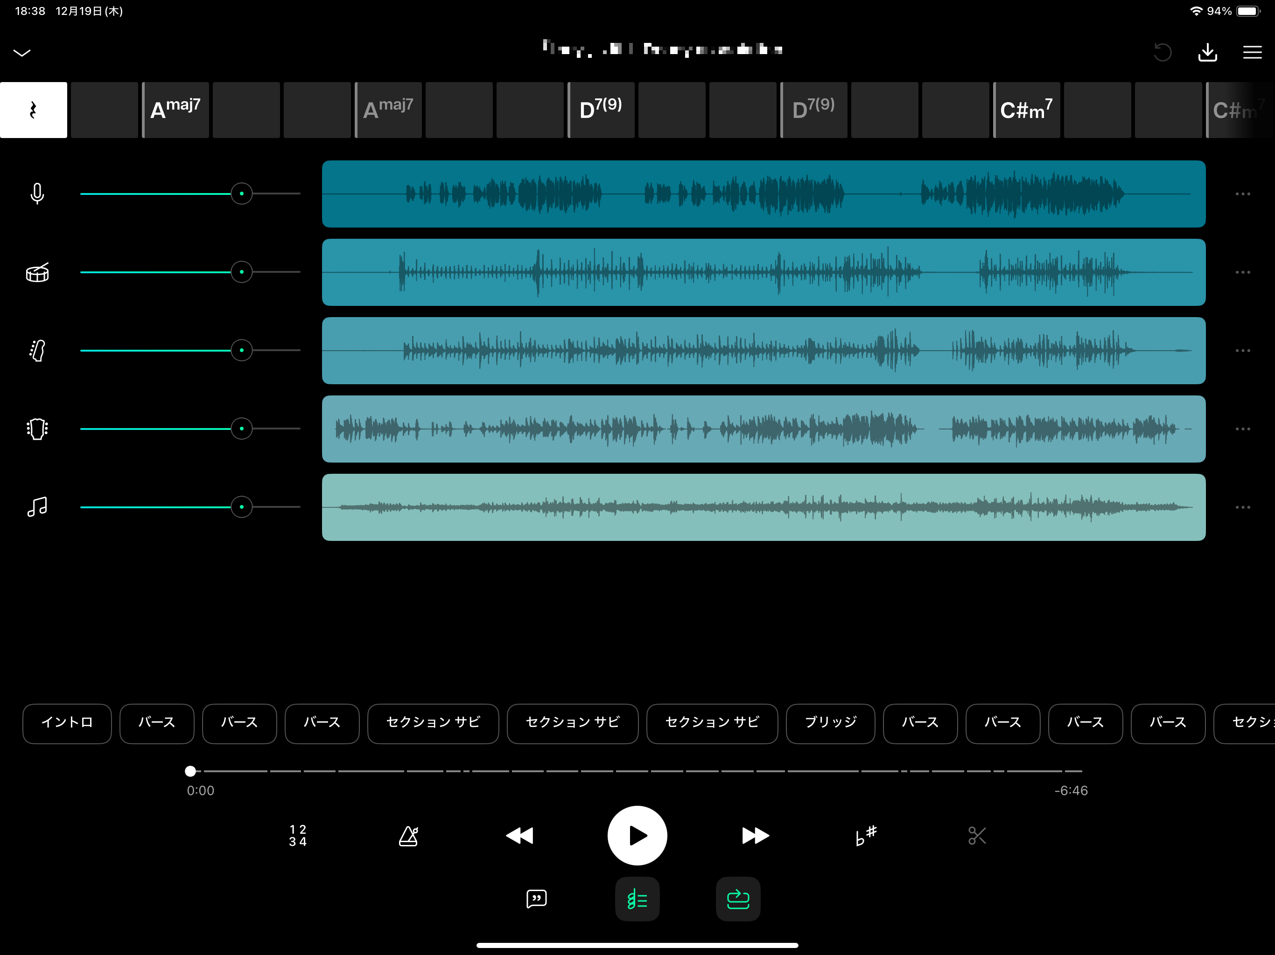Jump to the first バース section

point(157,723)
